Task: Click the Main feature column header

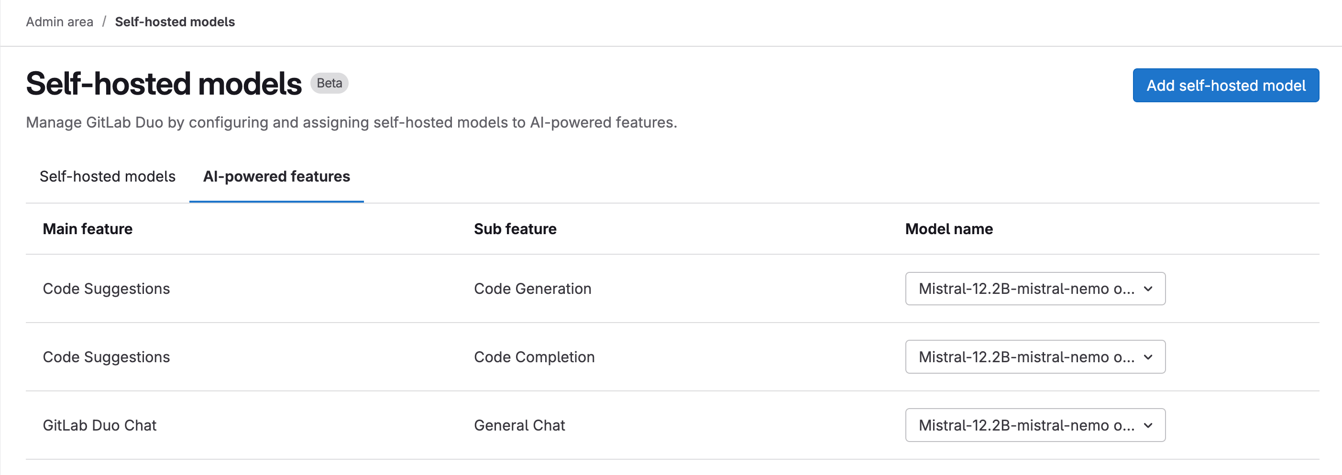Action: click(x=88, y=228)
